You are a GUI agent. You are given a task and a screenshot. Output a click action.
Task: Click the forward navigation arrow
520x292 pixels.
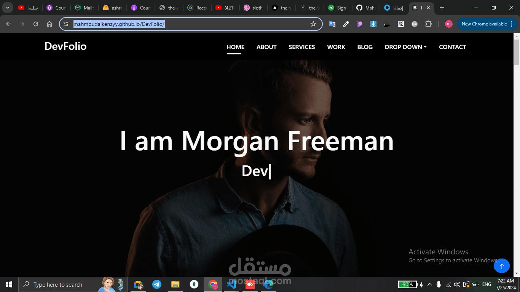(22, 24)
